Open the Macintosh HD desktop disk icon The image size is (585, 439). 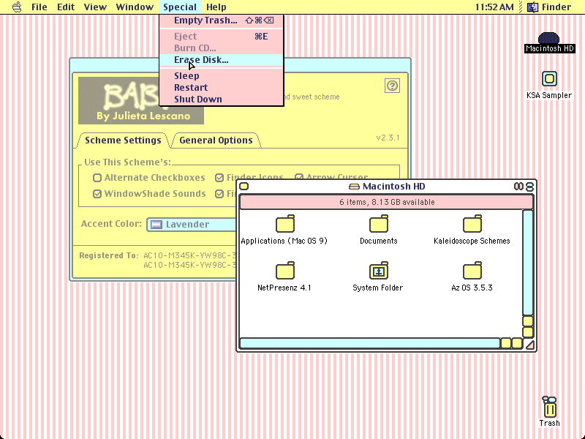(548, 38)
